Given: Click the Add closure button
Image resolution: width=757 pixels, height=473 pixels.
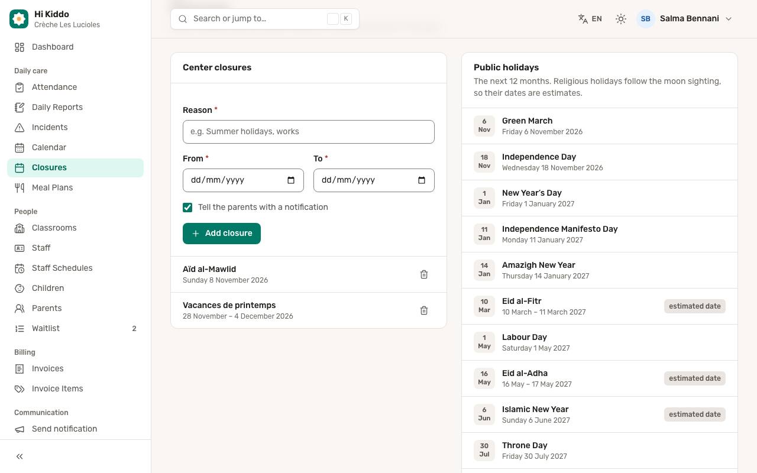Looking at the screenshot, I should [222, 234].
